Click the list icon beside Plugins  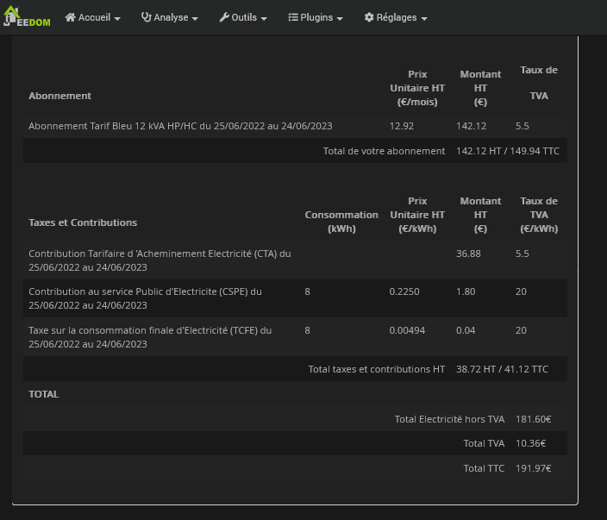pyautogui.click(x=293, y=17)
